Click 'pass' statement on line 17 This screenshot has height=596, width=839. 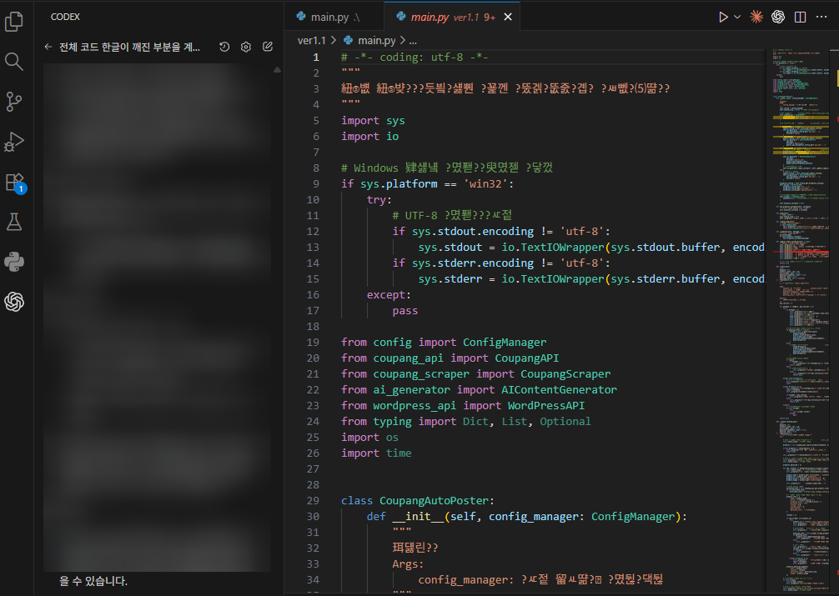pos(405,311)
